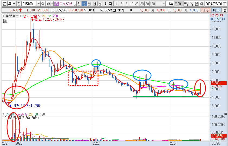The width and height of the screenshot is (228, 146).
Task: Expand the stock code history dropdown
Action: click(x=38, y=4)
